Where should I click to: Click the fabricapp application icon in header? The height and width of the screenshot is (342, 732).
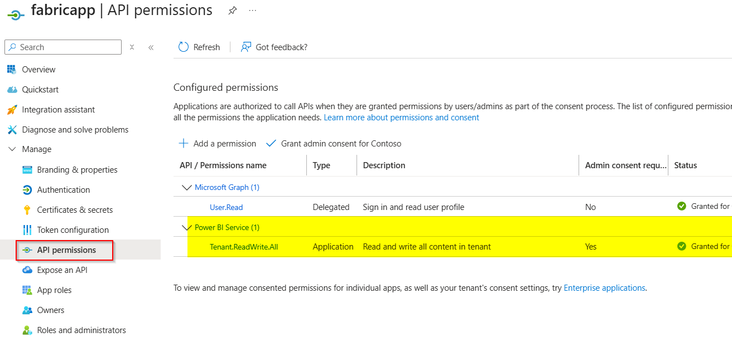tap(16, 15)
